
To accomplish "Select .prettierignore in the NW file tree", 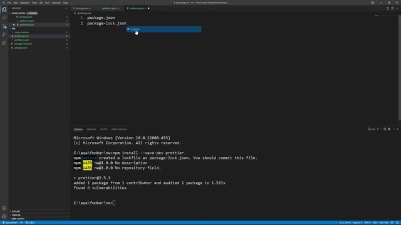I will 21,36.
